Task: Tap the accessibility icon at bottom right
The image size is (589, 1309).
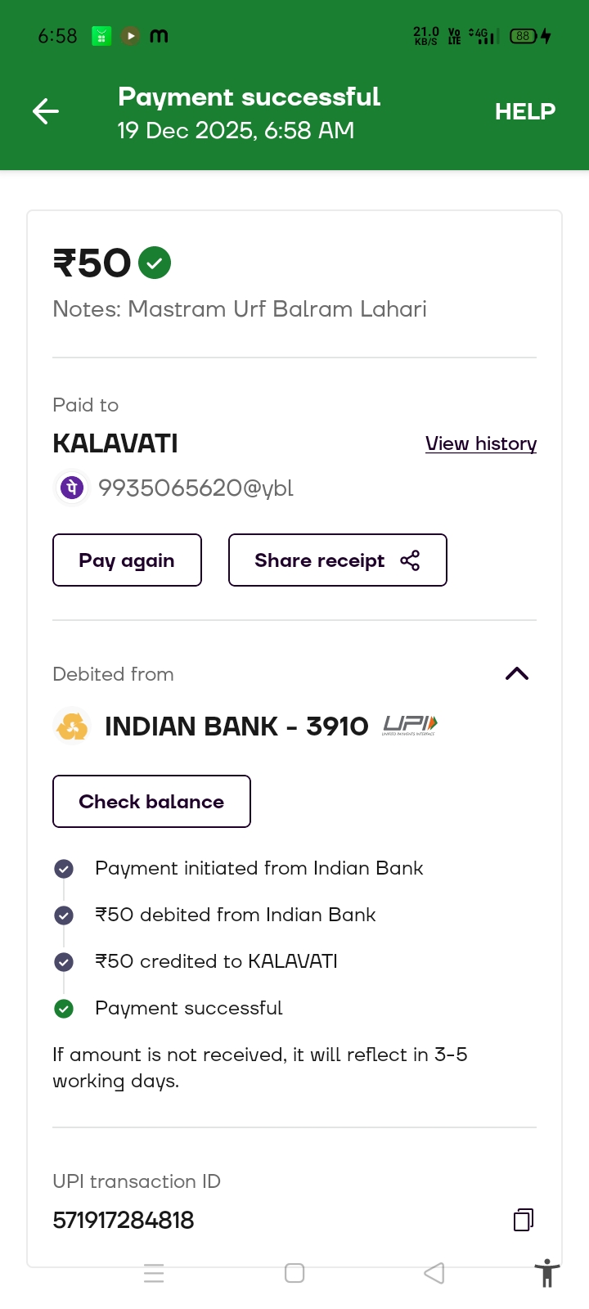Action: coord(546,1274)
